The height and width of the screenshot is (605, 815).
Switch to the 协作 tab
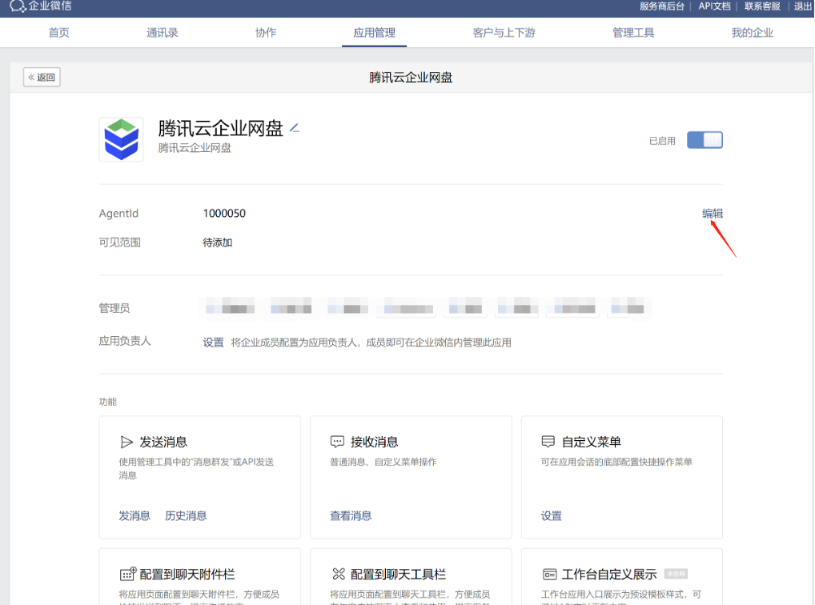(266, 33)
